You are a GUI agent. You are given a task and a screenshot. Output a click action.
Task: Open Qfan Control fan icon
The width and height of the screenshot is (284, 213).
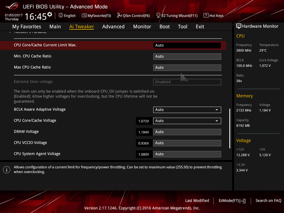tap(119, 16)
